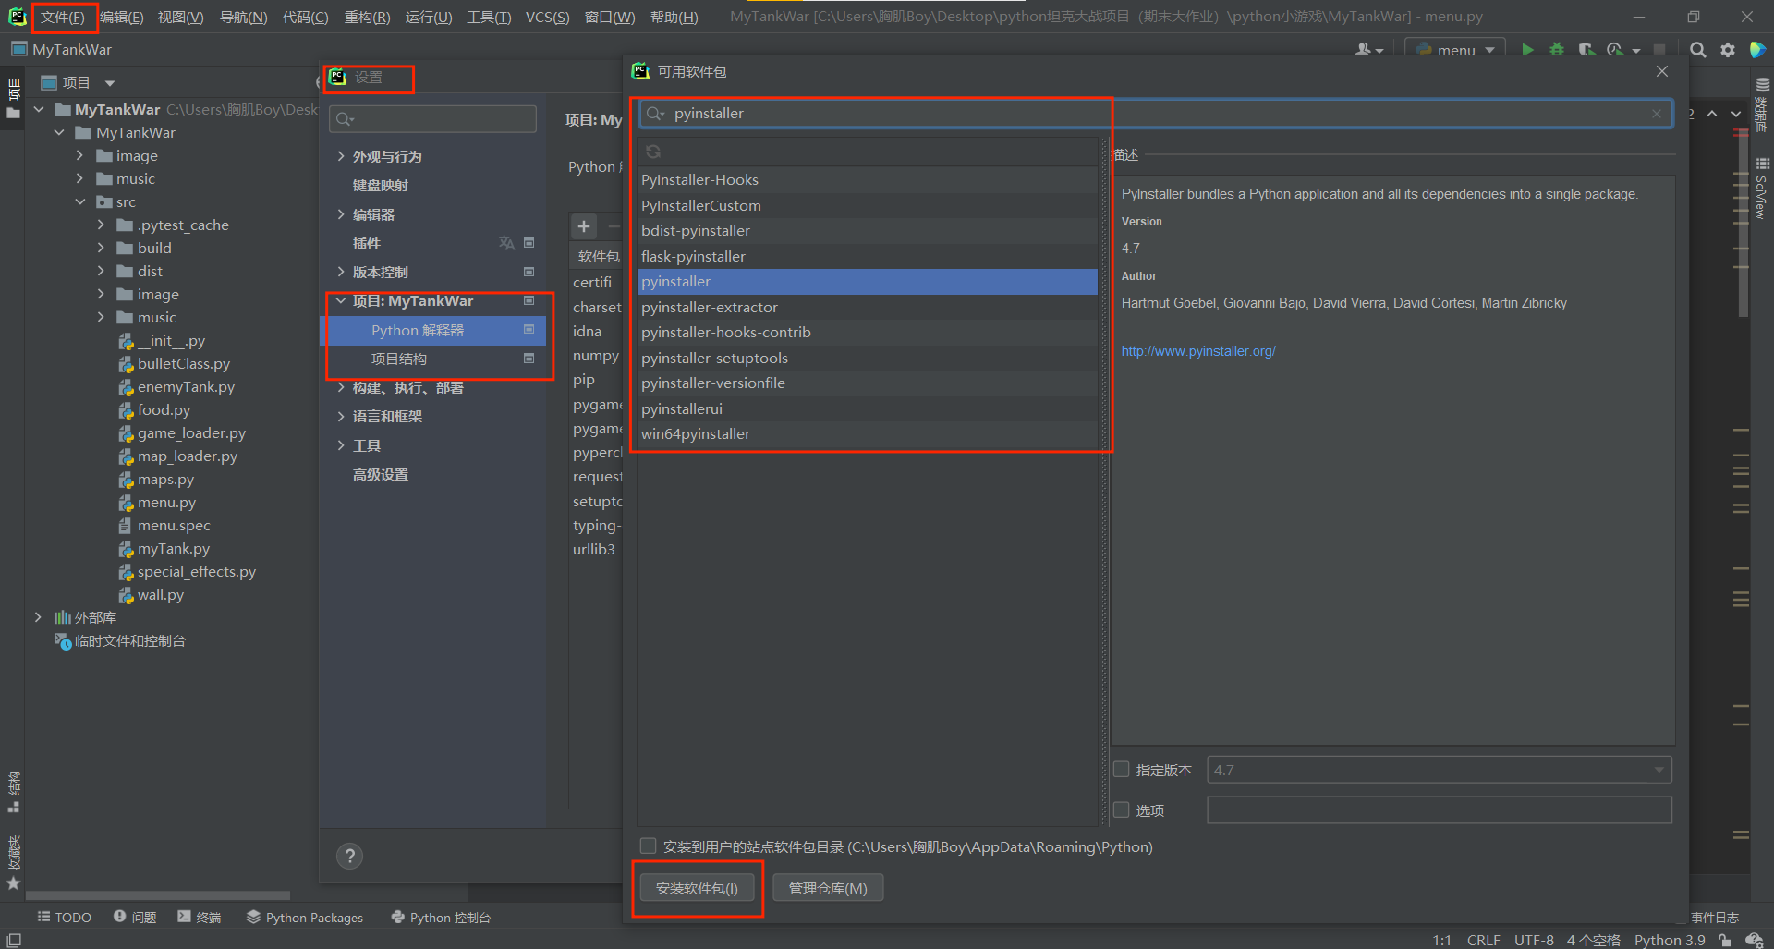Expand 构建、执行、部署 settings section
This screenshot has width=1774, height=949.
point(341,388)
